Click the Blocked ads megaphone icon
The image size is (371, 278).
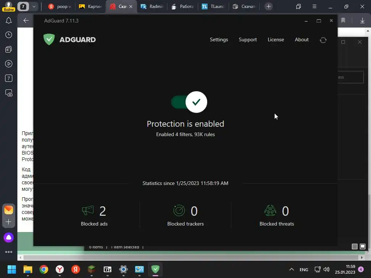(x=88, y=210)
